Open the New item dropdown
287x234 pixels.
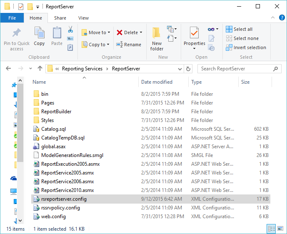click(x=172, y=29)
